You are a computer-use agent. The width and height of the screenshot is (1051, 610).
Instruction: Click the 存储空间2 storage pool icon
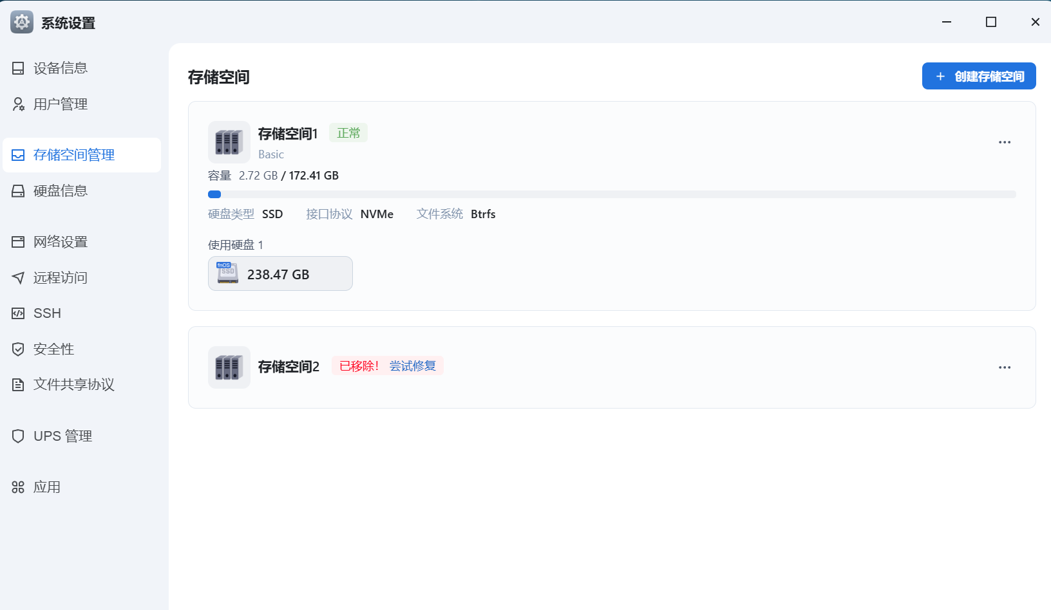tap(229, 367)
